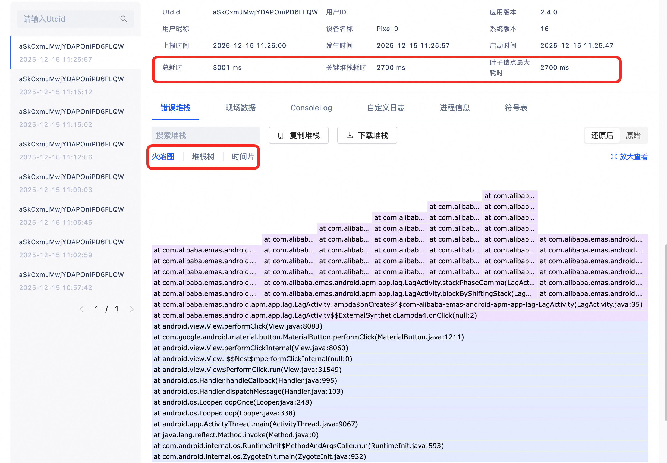Click the copy stack icon button

pos(281,136)
